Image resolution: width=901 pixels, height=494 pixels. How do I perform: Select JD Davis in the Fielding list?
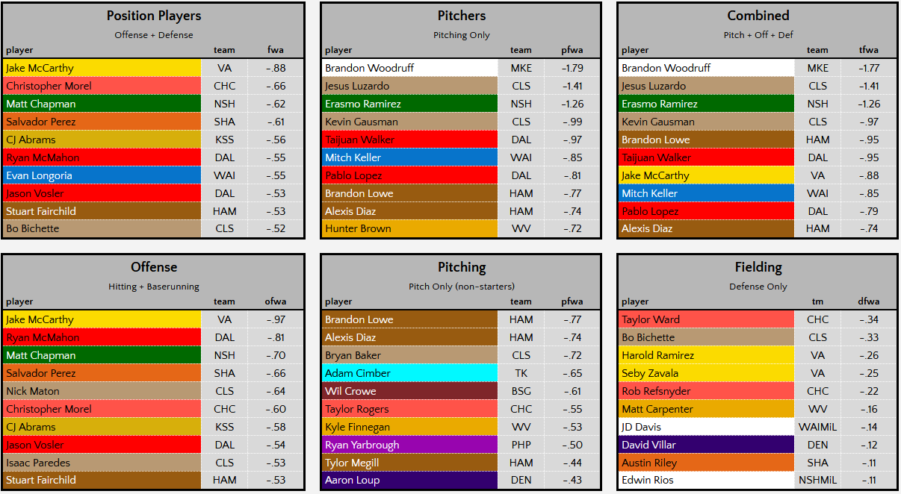(x=641, y=427)
